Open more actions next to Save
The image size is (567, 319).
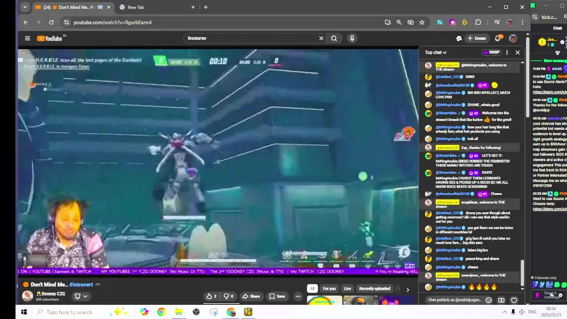coord(298,296)
